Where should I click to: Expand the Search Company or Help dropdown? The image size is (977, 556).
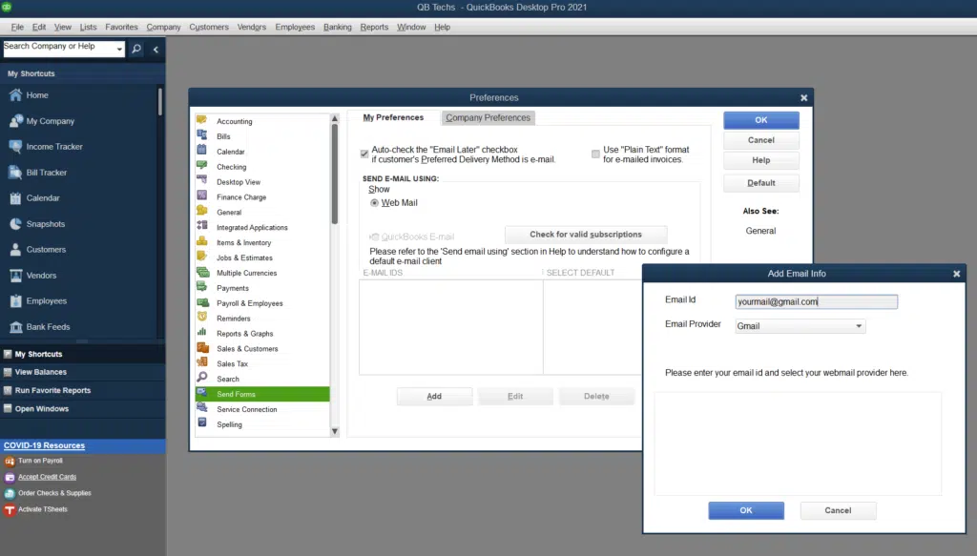tap(119, 49)
